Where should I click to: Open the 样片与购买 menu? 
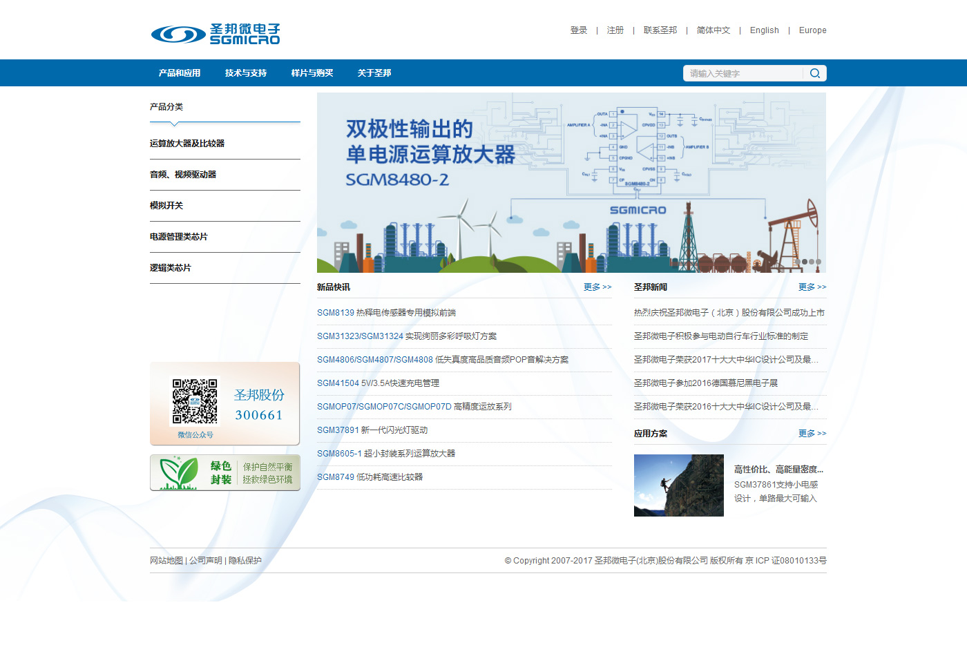tap(312, 73)
